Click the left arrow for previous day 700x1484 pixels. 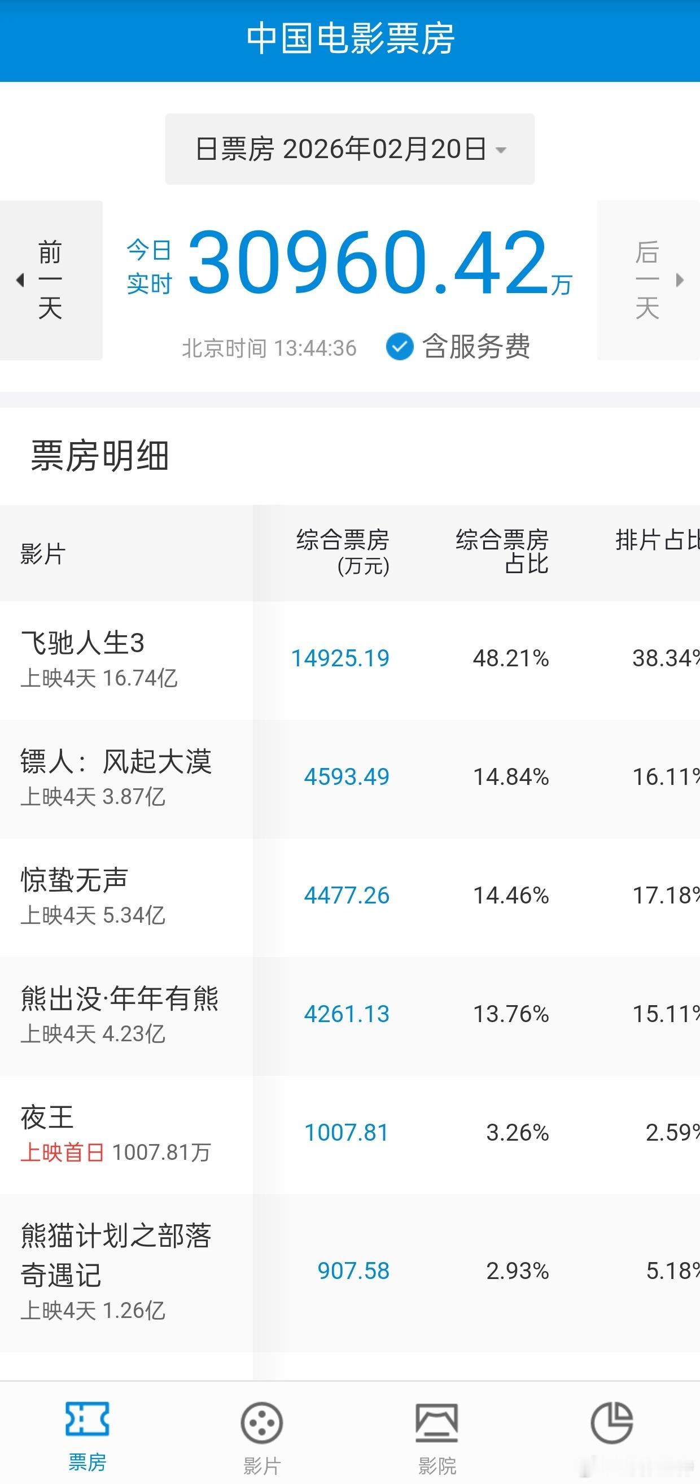pyautogui.click(x=20, y=281)
